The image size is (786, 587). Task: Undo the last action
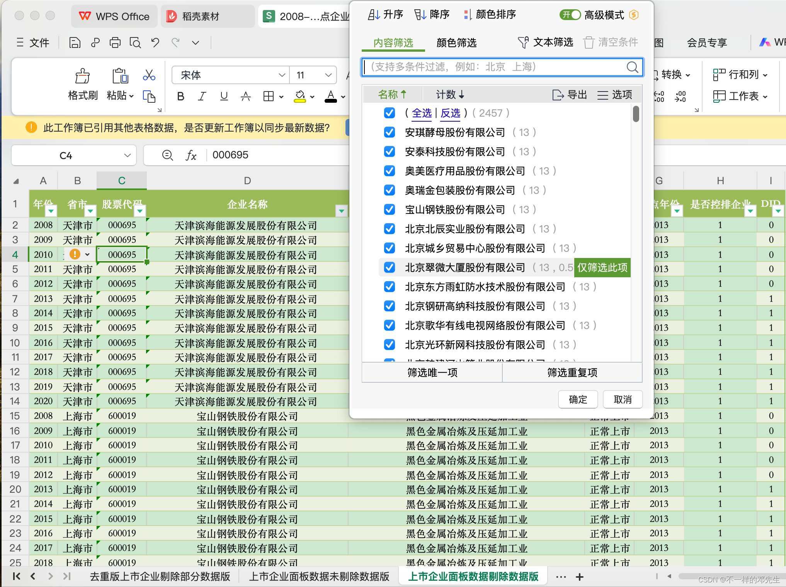[x=155, y=42]
